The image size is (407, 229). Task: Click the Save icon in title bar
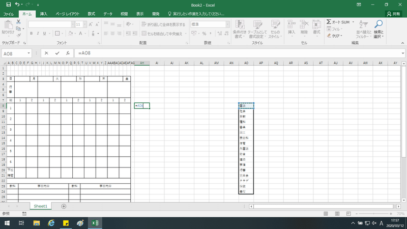[8, 5]
